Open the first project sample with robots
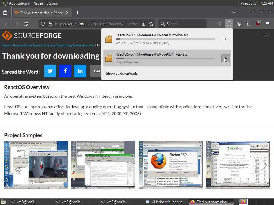Image resolution: width=274 pixels, height=205 pixels. 36,165
